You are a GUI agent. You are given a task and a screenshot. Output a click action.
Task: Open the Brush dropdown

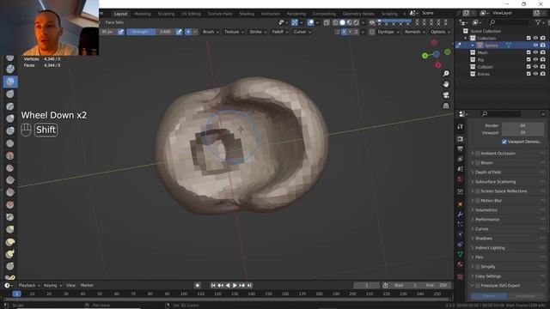(211, 32)
